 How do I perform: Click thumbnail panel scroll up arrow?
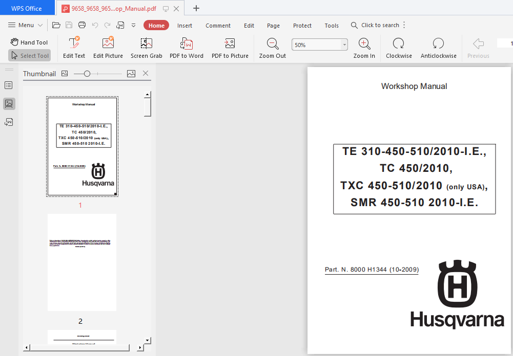pos(148,95)
